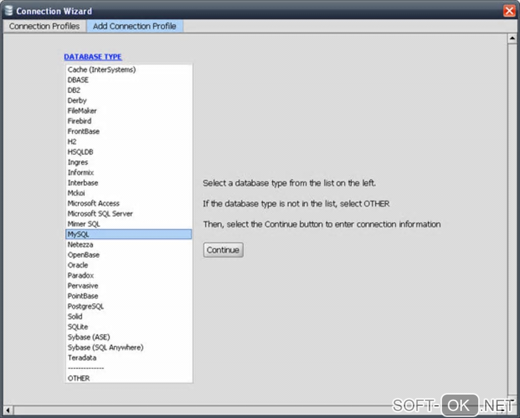
Task: Click the database icon in title bar
Action: click(9, 11)
